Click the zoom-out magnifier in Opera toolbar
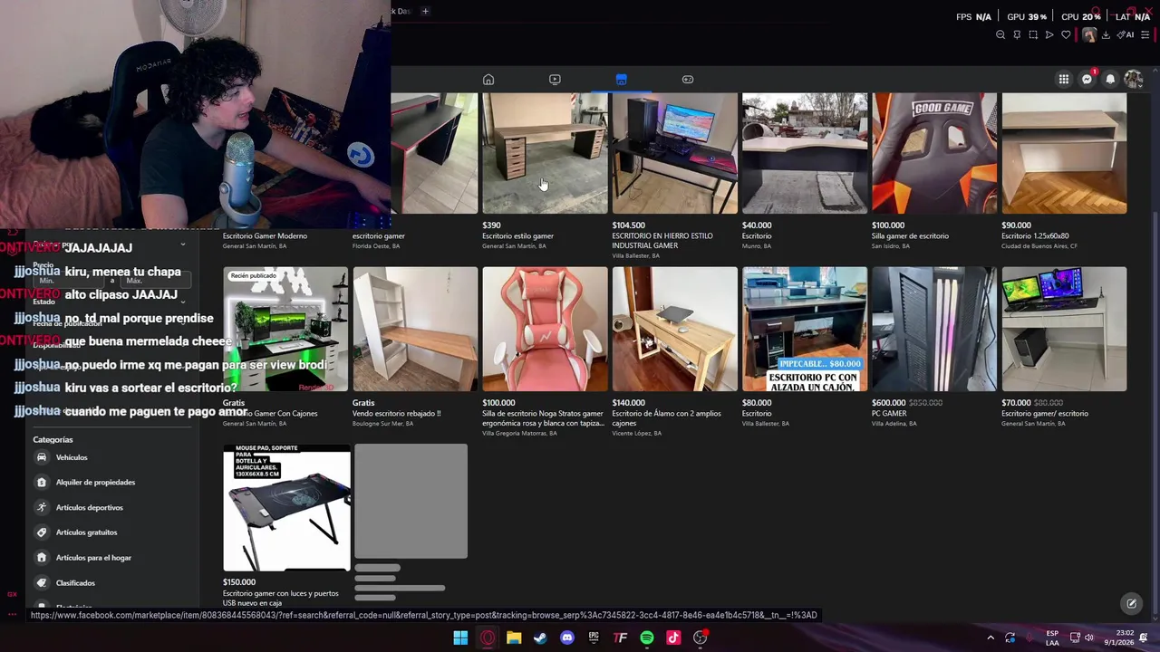This screenshot has height=652, width=1160. click(x=1000, y=35)
